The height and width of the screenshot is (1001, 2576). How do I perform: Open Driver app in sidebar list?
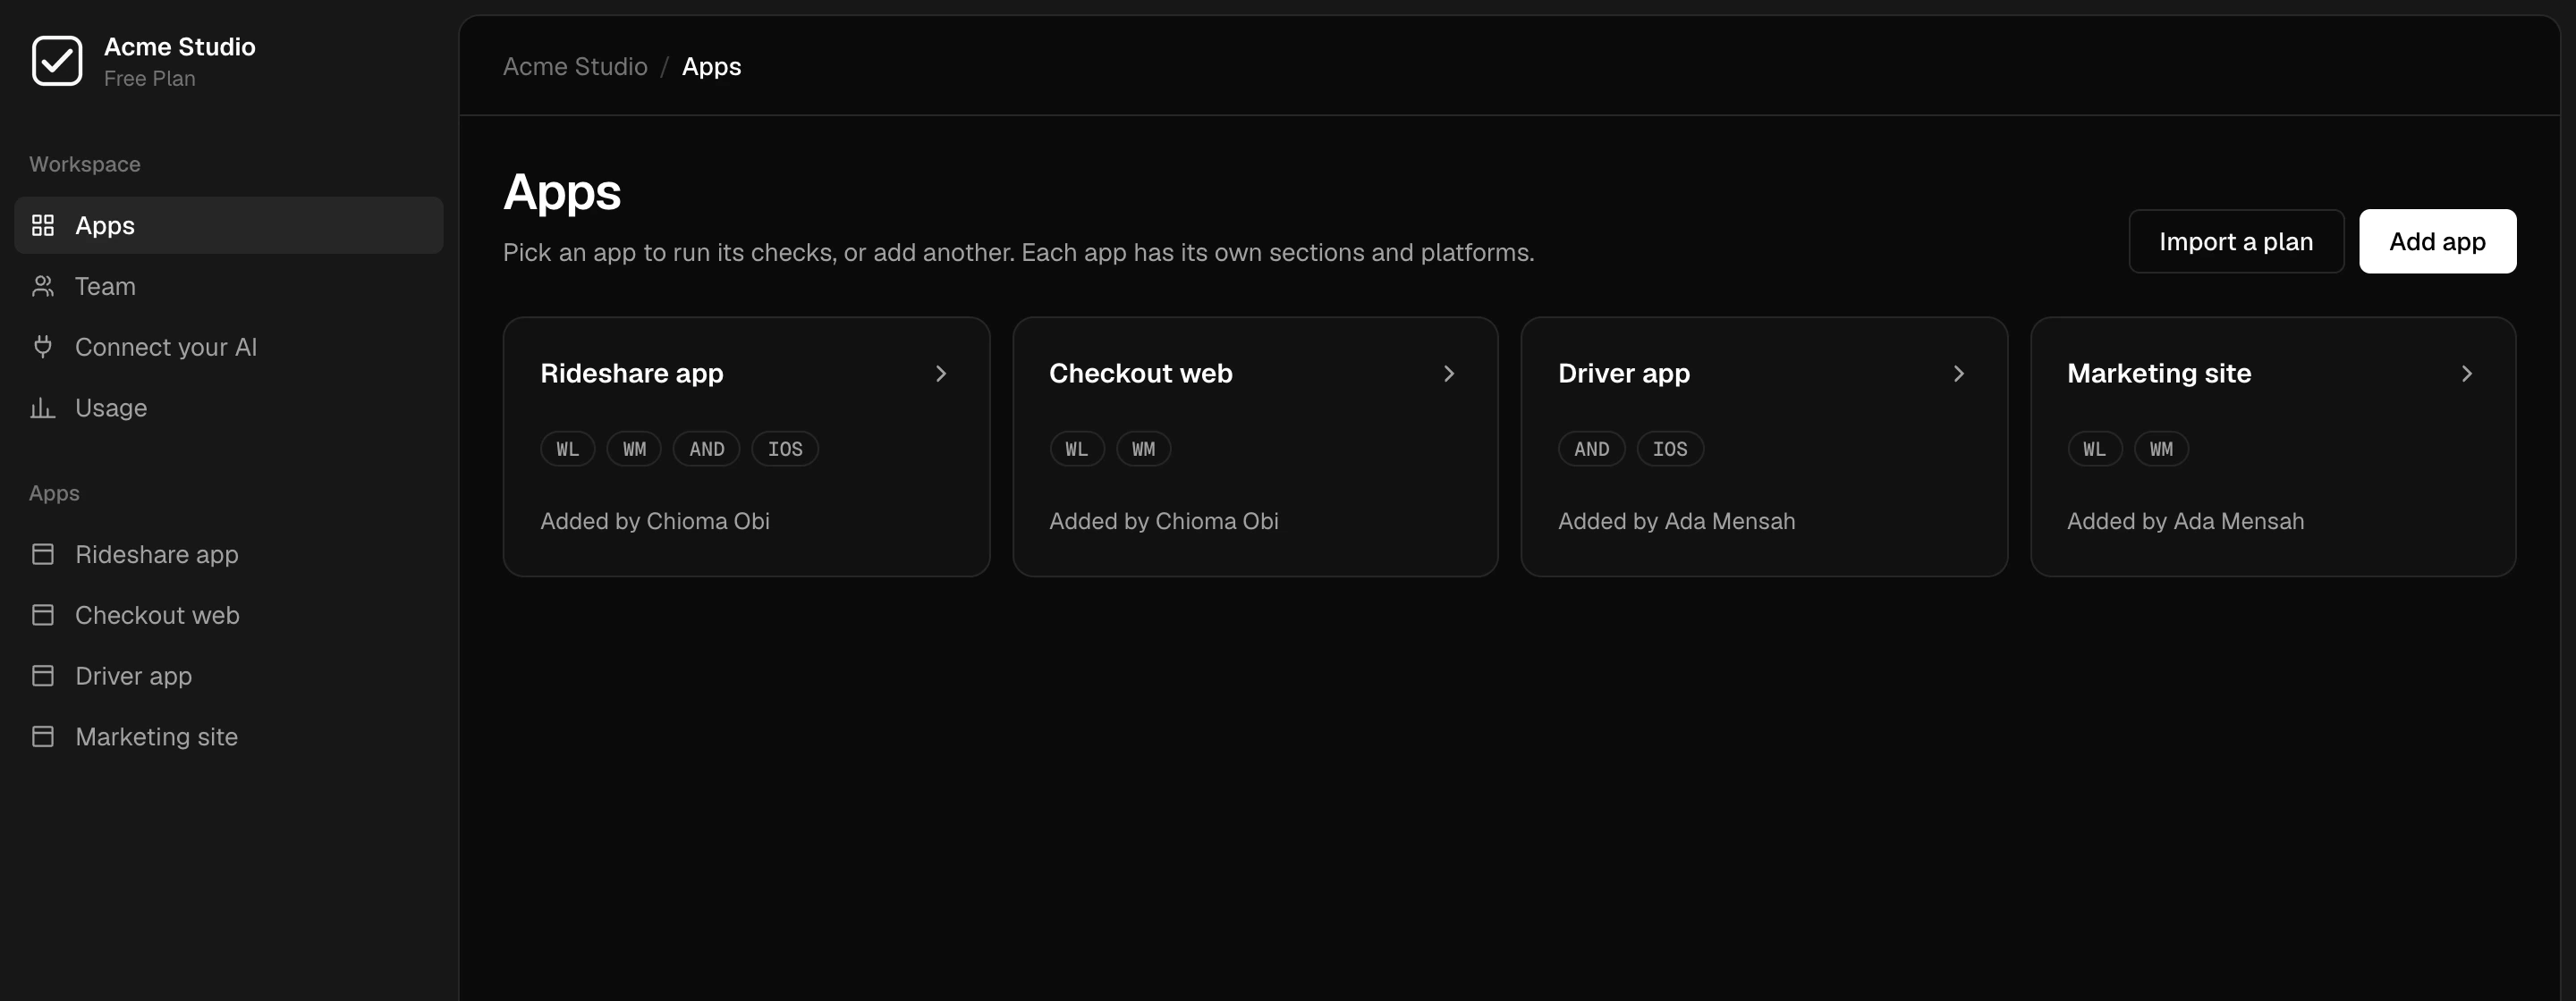(229, 677)
